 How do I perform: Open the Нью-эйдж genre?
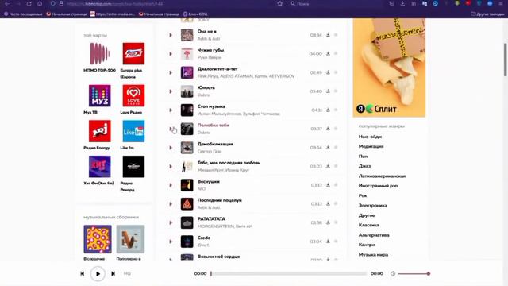tap(370, 137)
